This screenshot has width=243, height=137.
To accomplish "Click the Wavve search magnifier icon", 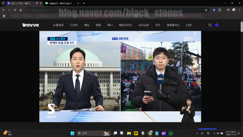I will (210, 25).
